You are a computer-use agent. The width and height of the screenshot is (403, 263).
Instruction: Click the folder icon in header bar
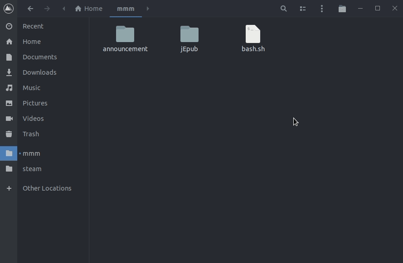[x=342, y=9]
